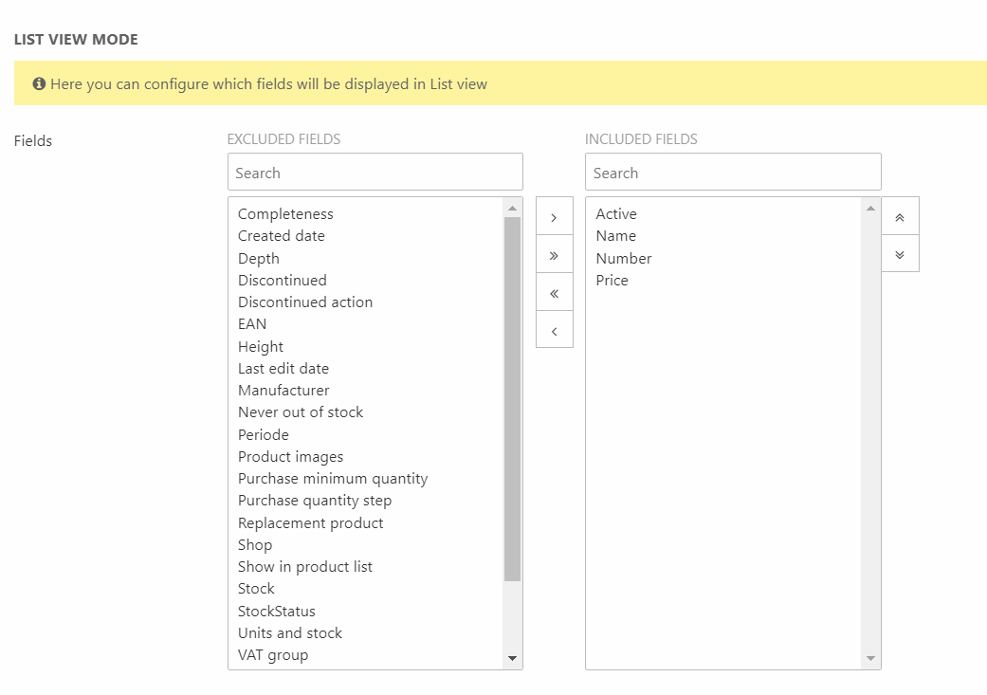Click the move selected left arrow button
Image resolution: width=987 pixels, height=695 pixels.
554,331
